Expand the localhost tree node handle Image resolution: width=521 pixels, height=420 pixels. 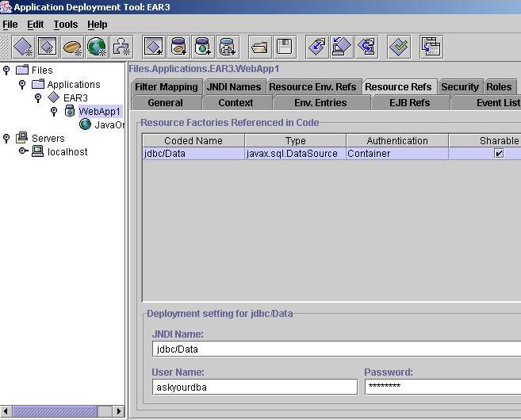point(23,151)
